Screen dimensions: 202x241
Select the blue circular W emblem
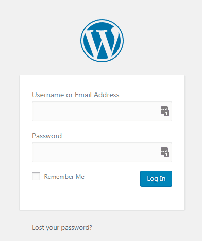102,41
